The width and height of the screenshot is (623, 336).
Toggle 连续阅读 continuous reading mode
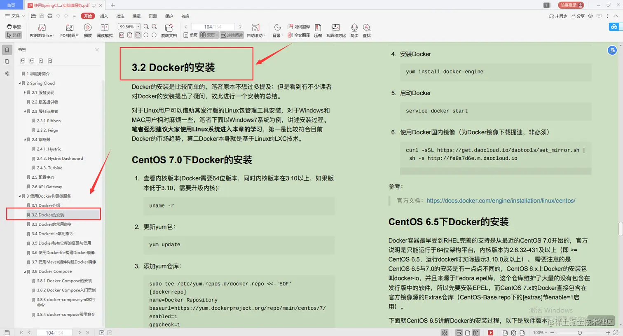232,35
